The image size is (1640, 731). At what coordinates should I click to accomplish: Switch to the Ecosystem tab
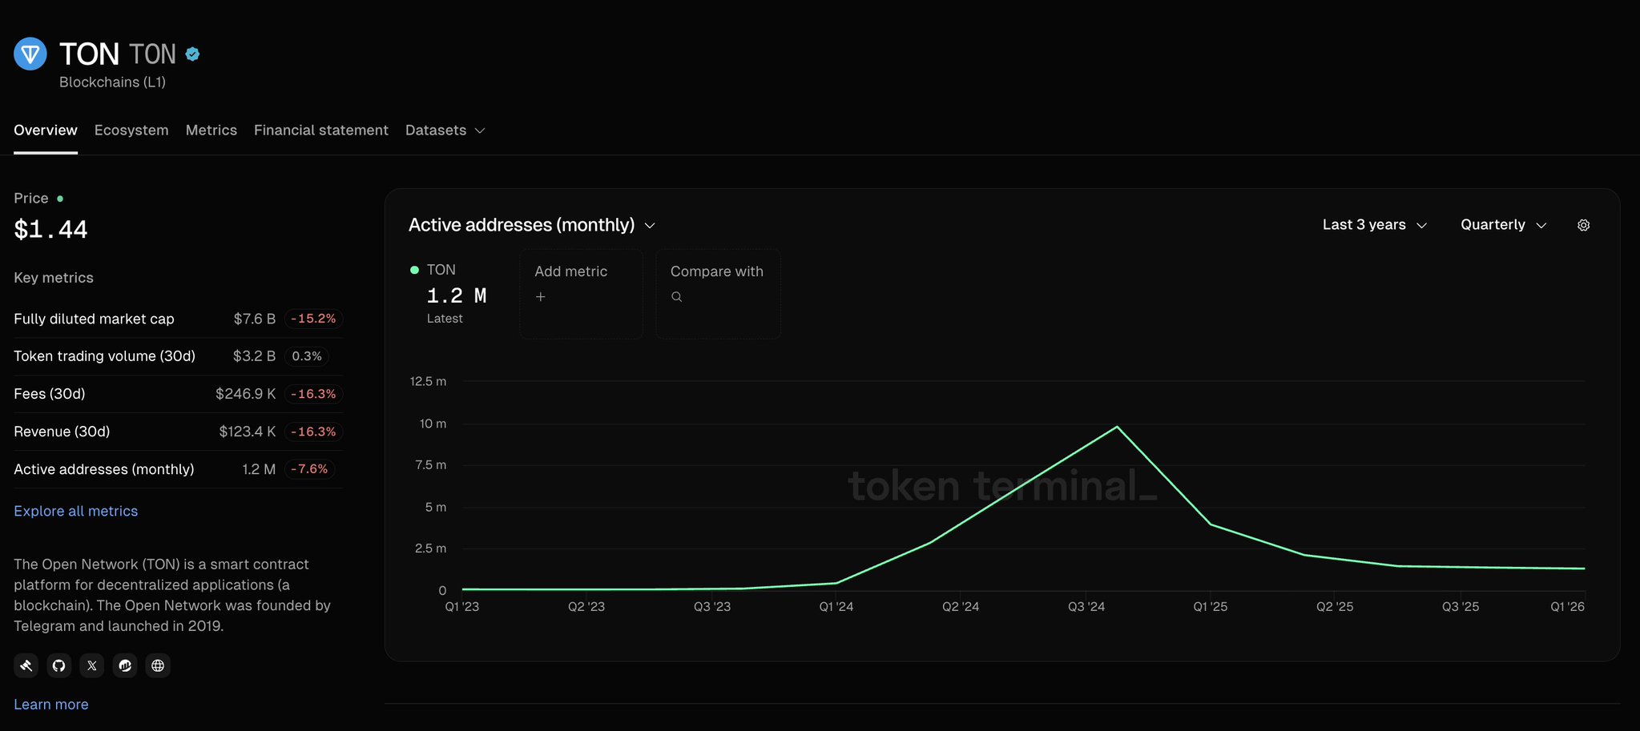tap(131, 131)
